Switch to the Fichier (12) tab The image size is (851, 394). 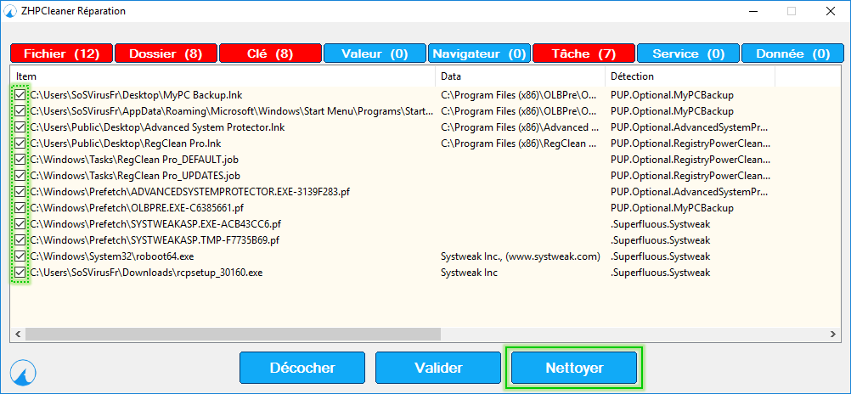coord(61,53)
